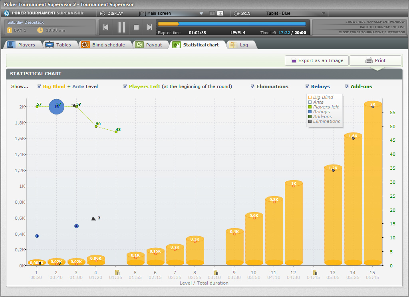Click the Export as an Image icon

click(x=294, y=60)
